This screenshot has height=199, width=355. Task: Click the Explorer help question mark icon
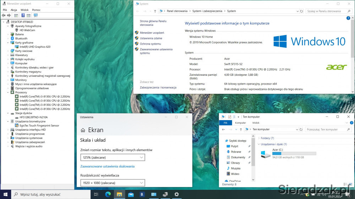(x=351, y=123)
